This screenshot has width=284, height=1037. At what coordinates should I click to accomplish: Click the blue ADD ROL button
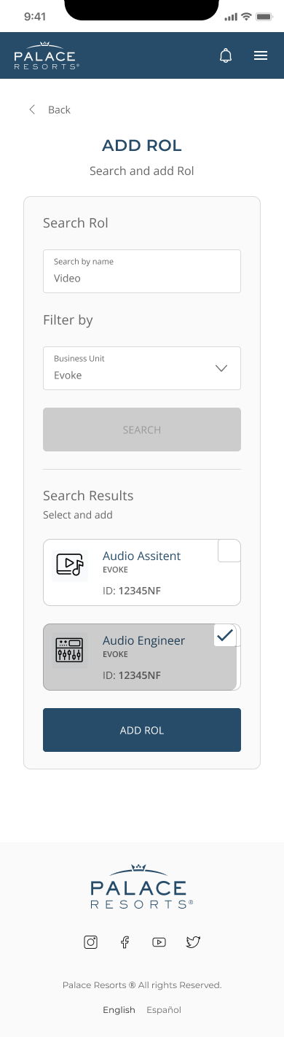click(142, 730)
